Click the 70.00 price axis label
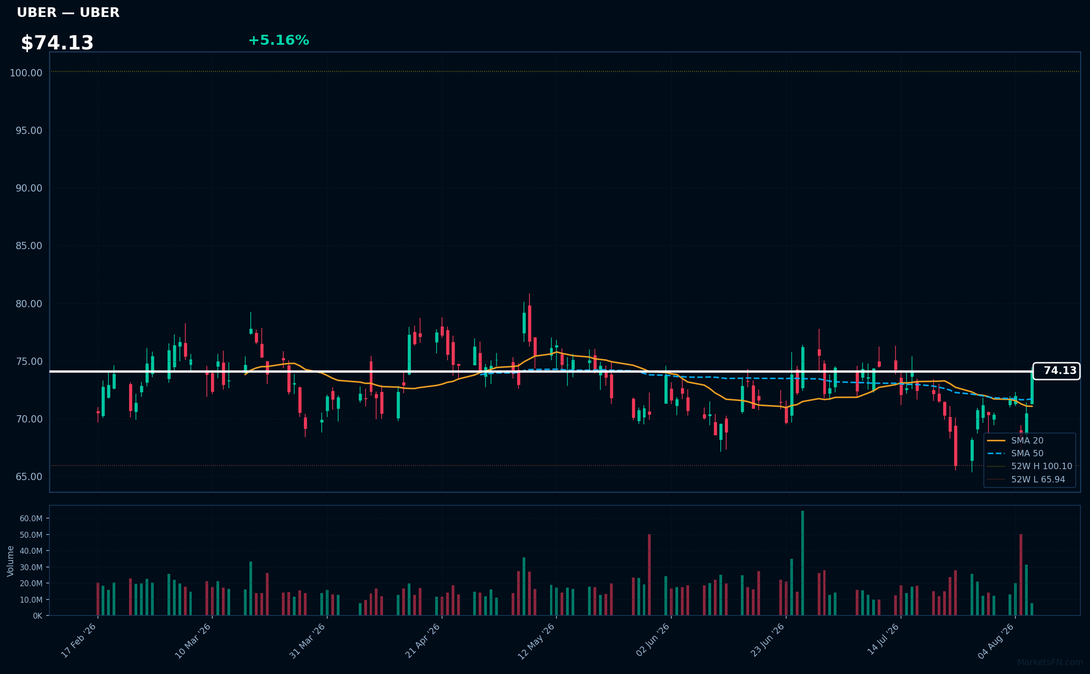 coord(29,419)
